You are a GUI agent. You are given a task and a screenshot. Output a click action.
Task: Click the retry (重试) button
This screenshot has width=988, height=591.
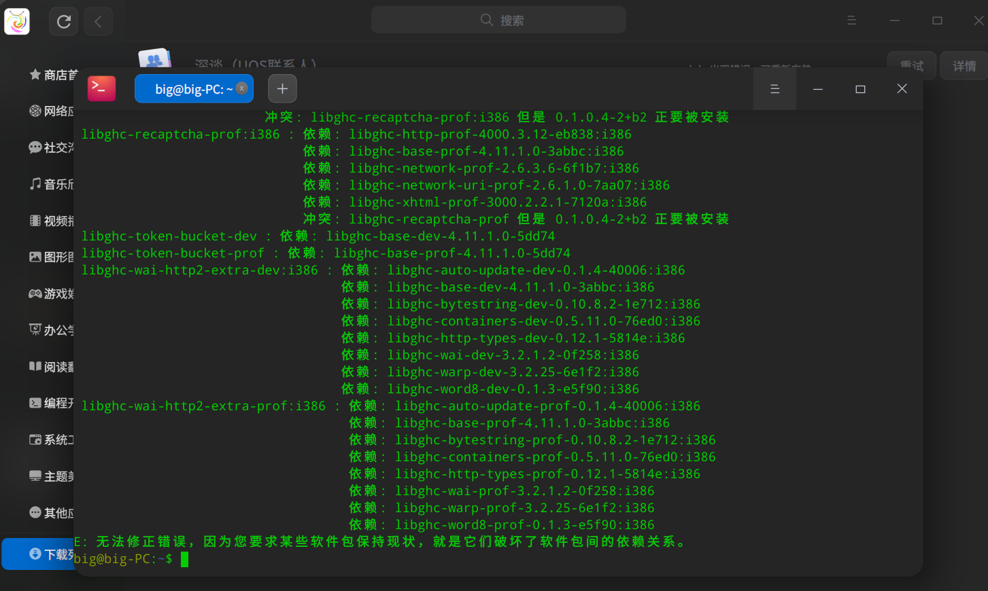(x=911, y=65)
